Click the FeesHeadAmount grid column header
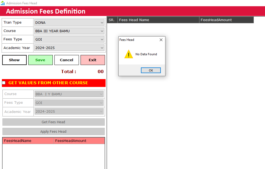The height and width of the screenshot is (169, 265). (226, 20)
